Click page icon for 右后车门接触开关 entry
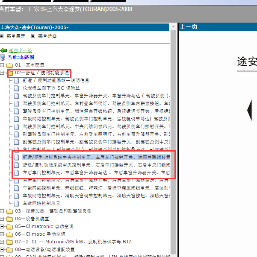The width and height of the screenshot is (257, 257). [x=16, y=165]
